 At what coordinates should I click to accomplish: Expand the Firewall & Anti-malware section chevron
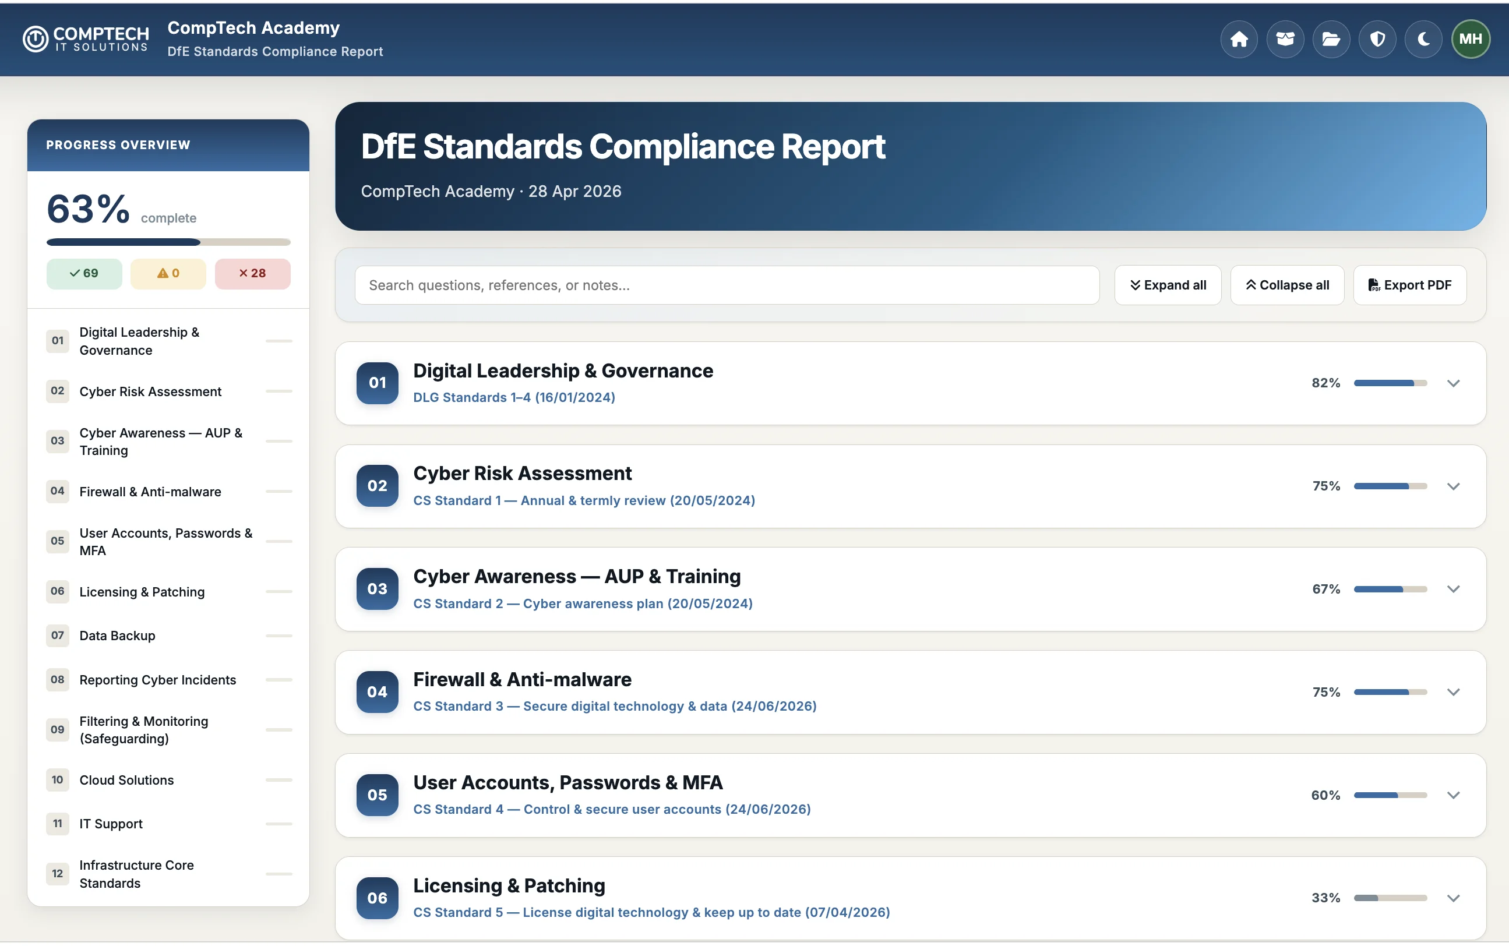pyautogui.click(x=1453, y=692)
